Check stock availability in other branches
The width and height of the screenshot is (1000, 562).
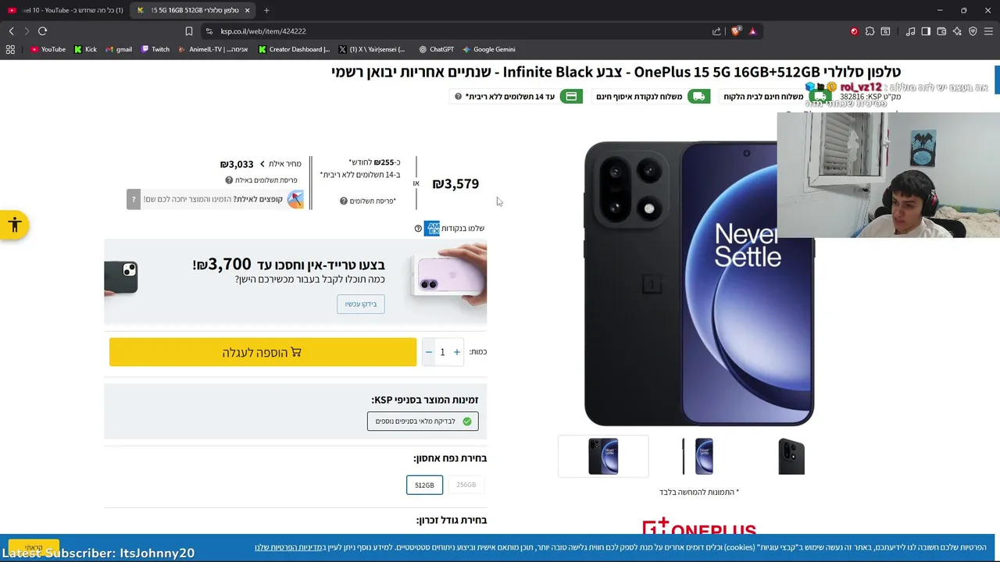click(x=423, y=421)
